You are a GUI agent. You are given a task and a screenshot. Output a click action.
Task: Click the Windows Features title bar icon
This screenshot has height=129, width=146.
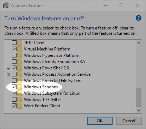pyautogui.click(x=6, y=5)
